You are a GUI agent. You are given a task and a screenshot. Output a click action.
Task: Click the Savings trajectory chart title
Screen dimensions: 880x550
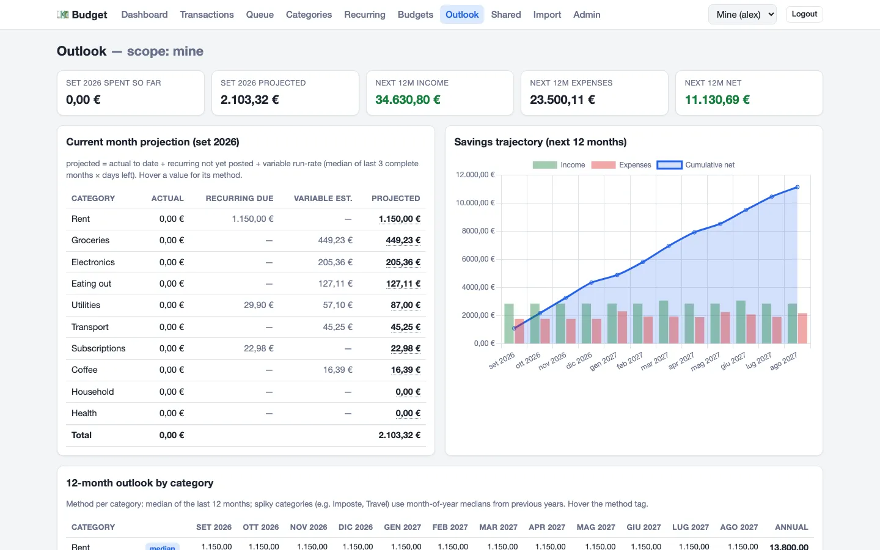[540, 142]
